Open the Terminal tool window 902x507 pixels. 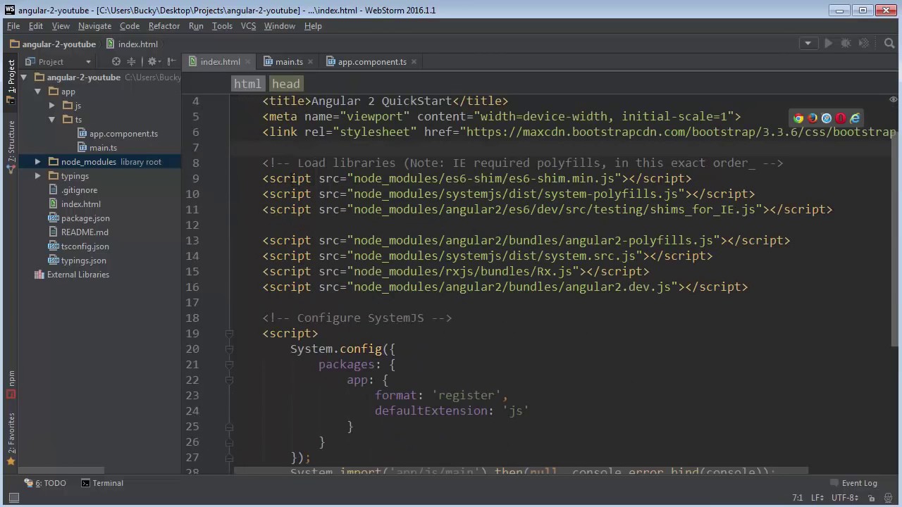point(102,483)
